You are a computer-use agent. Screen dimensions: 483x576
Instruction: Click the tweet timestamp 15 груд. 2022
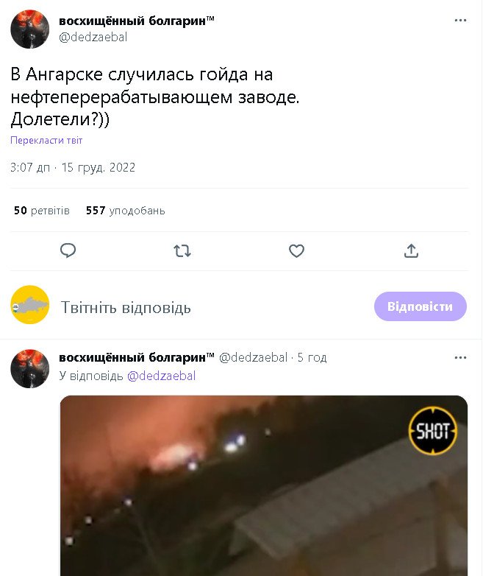point(99,167)
